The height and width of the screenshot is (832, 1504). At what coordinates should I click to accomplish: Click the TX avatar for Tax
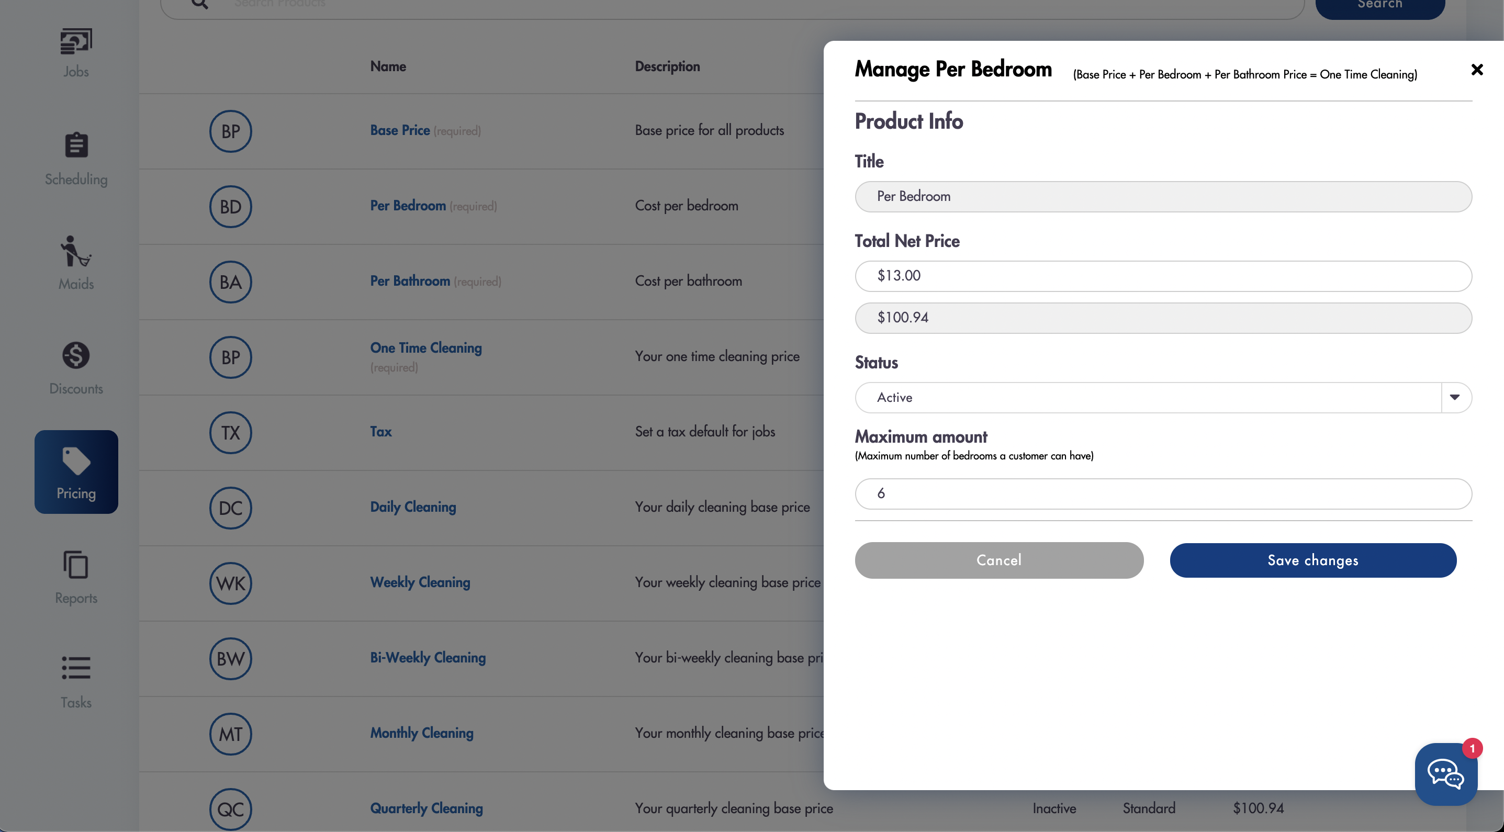pos(231,432)
